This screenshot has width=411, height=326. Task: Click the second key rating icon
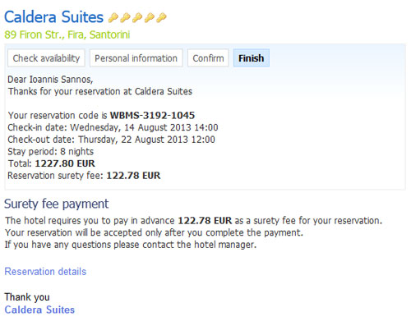click(x=125, y=18)
